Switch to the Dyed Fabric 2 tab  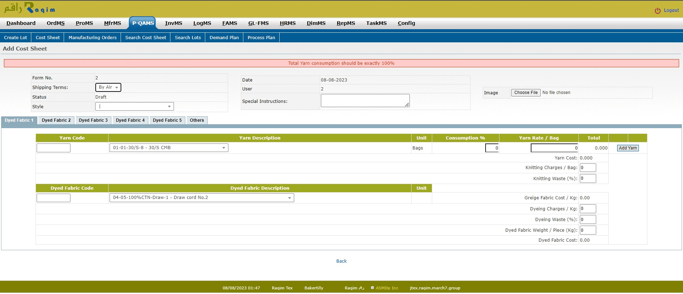tap(56, 120)
